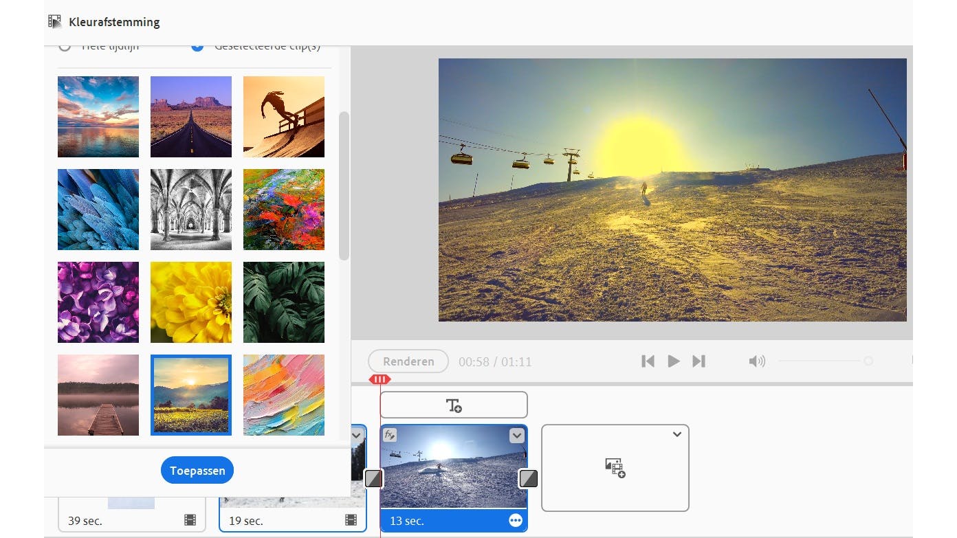Jump to previous frame in preview
957x538 pixels.
point(648,361)
